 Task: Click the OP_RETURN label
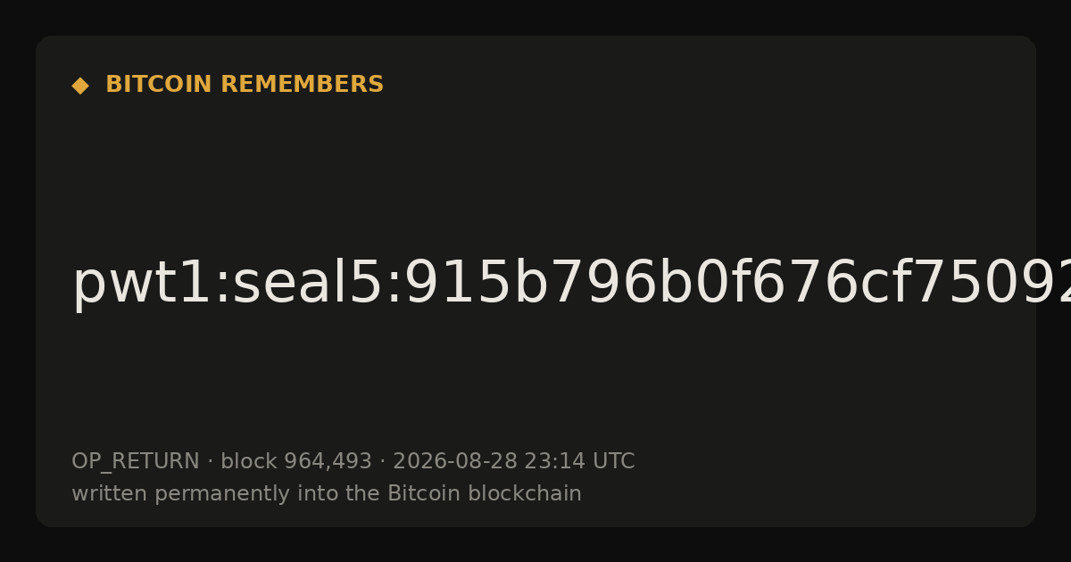(x=136, y=462)
